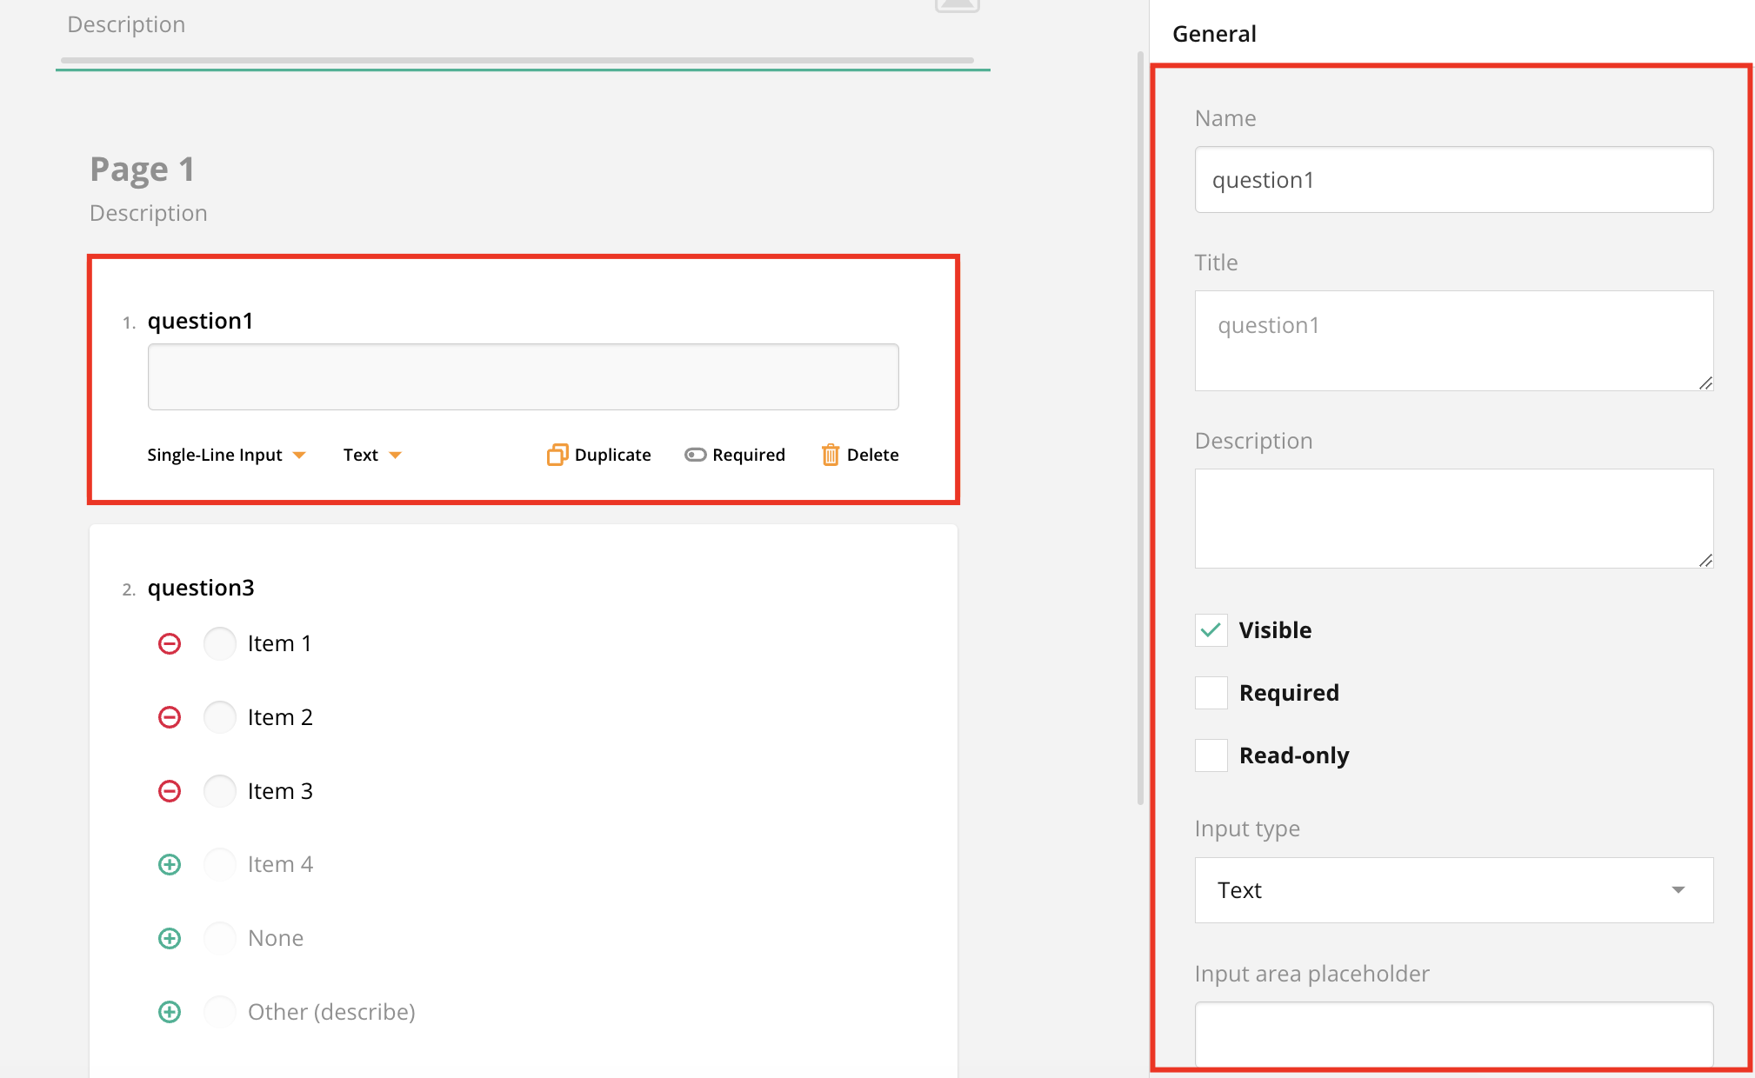Click the General section header

pyautogui.click(x=1214, y=34)
